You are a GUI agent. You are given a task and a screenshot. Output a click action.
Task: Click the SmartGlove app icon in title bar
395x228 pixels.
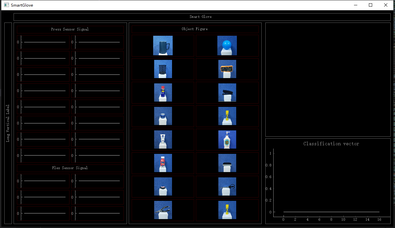(6, 5)
